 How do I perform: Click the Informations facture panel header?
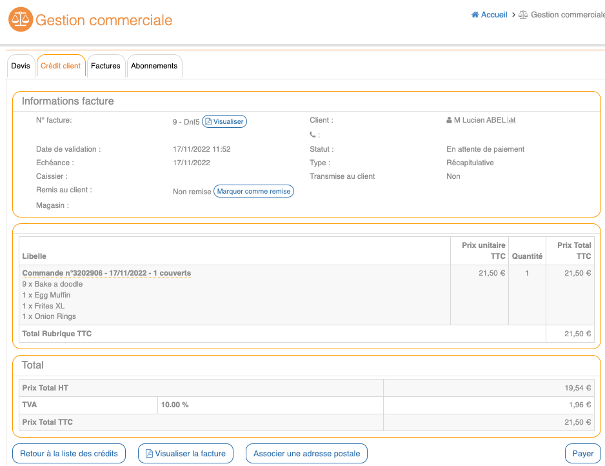click(x=68, y=101)
